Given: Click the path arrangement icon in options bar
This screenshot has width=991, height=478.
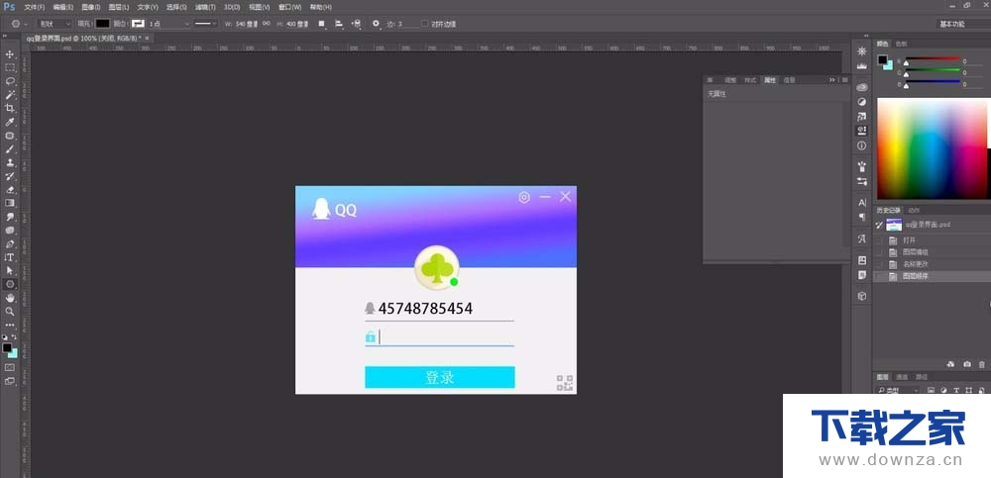Looking at the screenshot, I should pyautogui.click(x=357, y=24).
